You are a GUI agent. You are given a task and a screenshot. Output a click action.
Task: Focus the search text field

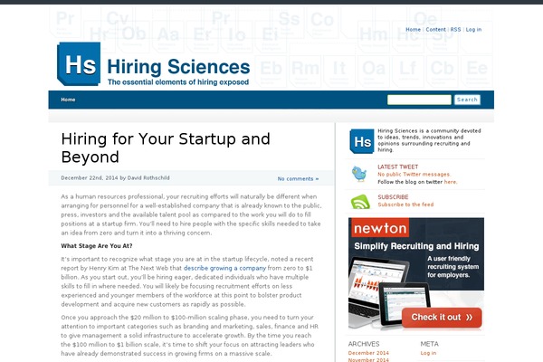[x=419, y=100]
